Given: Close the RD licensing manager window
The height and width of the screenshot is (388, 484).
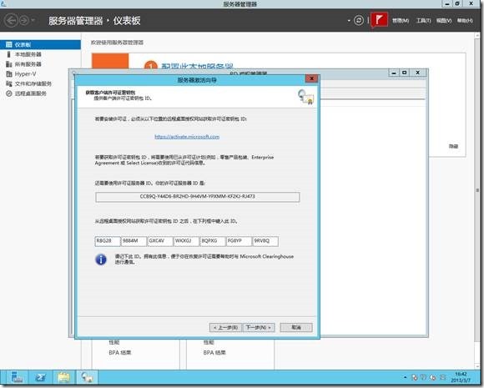Looking at the screenshot, I should click(x=417, y=73).
